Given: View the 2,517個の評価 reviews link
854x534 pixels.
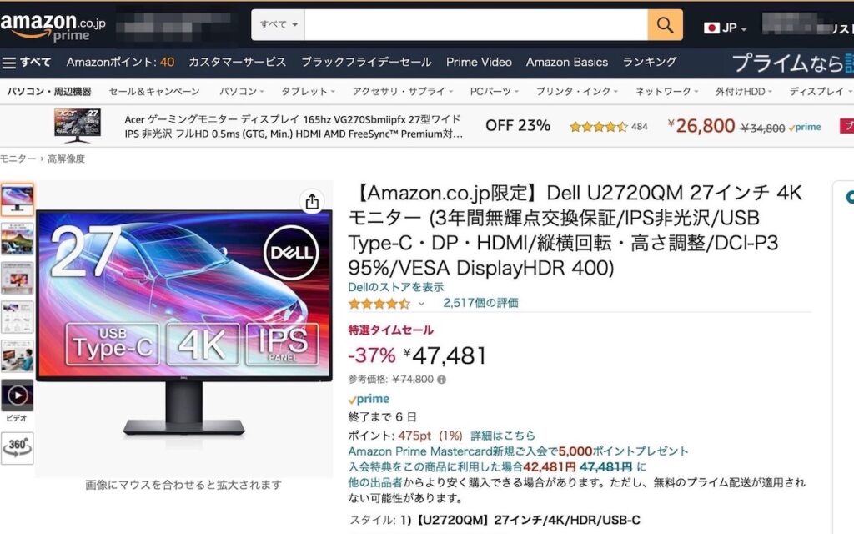Looking at the screenshot, I should [x=480, y=303].
